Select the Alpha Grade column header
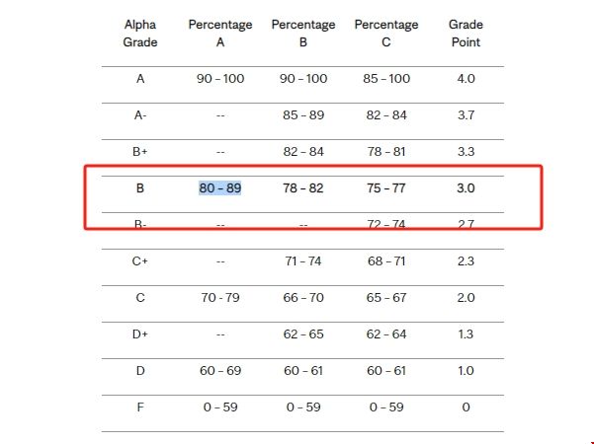 pos(140,34)
